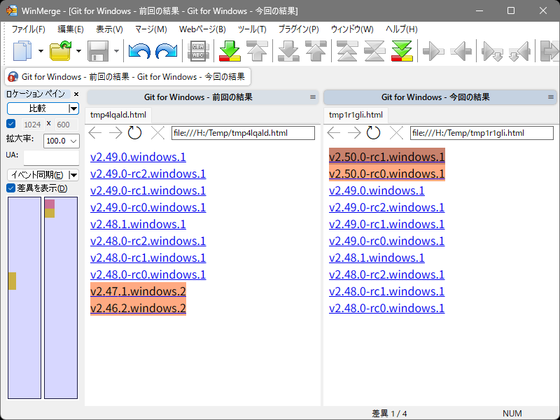Click previous conflict gray up arrow icon
The height and width of the screenshot is (420, 560).
(316, 51)
